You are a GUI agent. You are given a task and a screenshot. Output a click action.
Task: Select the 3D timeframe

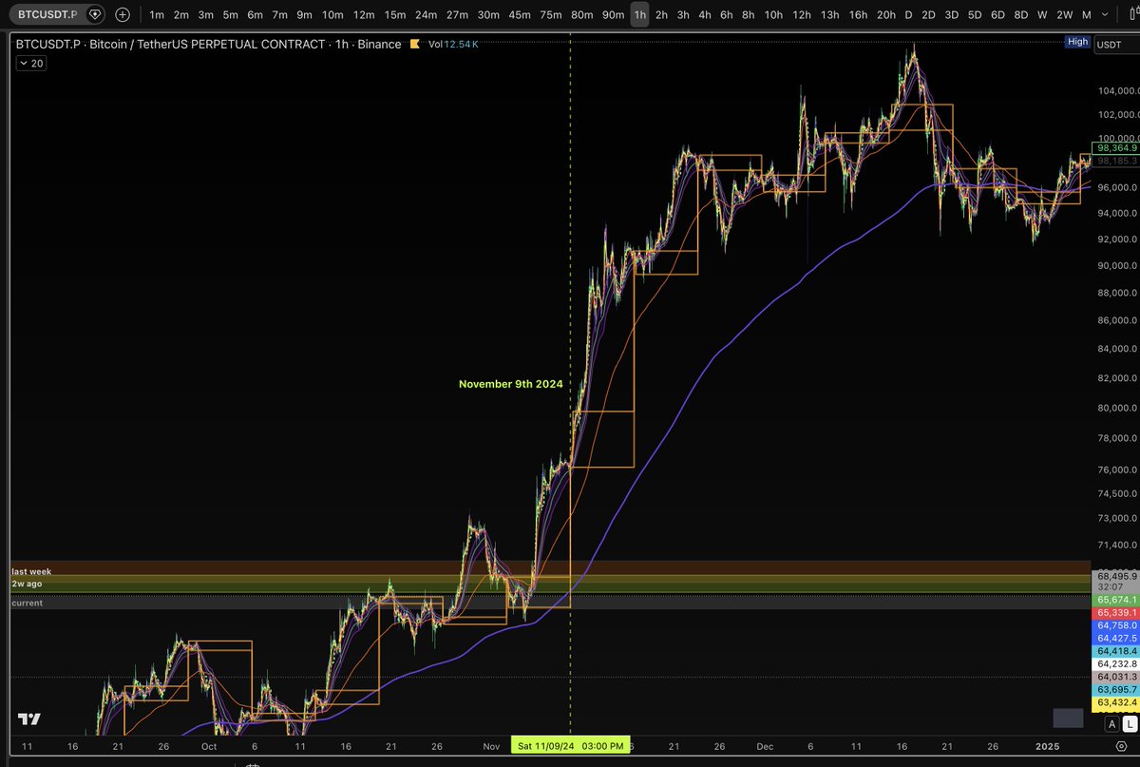(952, 15)
